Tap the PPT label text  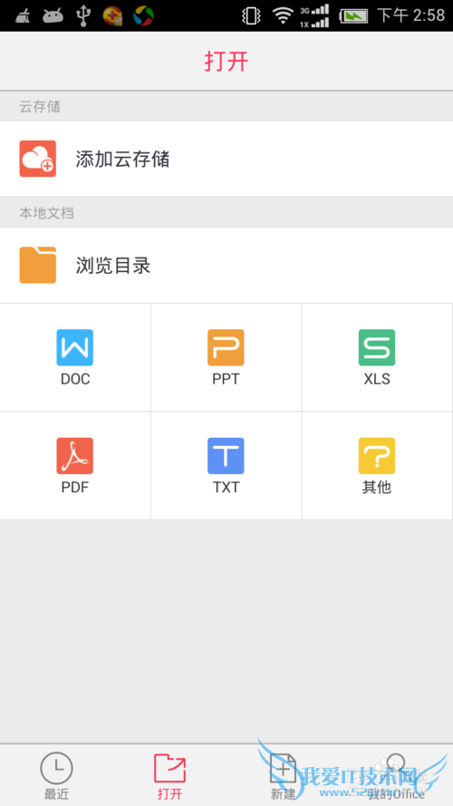click(226, 379)
